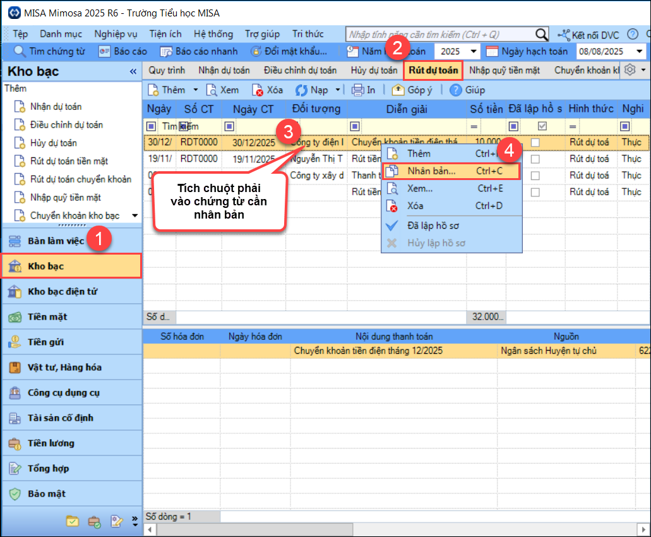This screenshot has height=537, width=651.
Task: Click the horizontal scrollbar left arrow
Action: point(150,530)
